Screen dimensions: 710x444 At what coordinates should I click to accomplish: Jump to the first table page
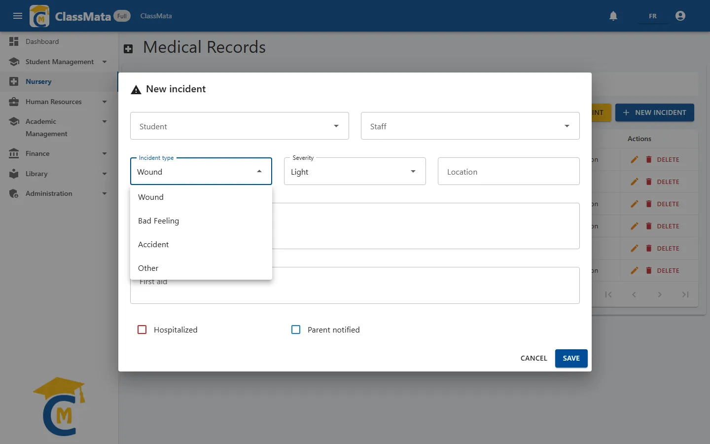click(x=608, y=295)
